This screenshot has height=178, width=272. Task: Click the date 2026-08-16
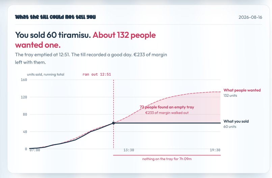(x=250, y=17)
